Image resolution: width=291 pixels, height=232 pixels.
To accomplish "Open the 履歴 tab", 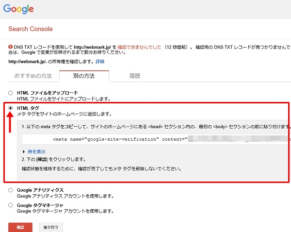I will [135, 76].
